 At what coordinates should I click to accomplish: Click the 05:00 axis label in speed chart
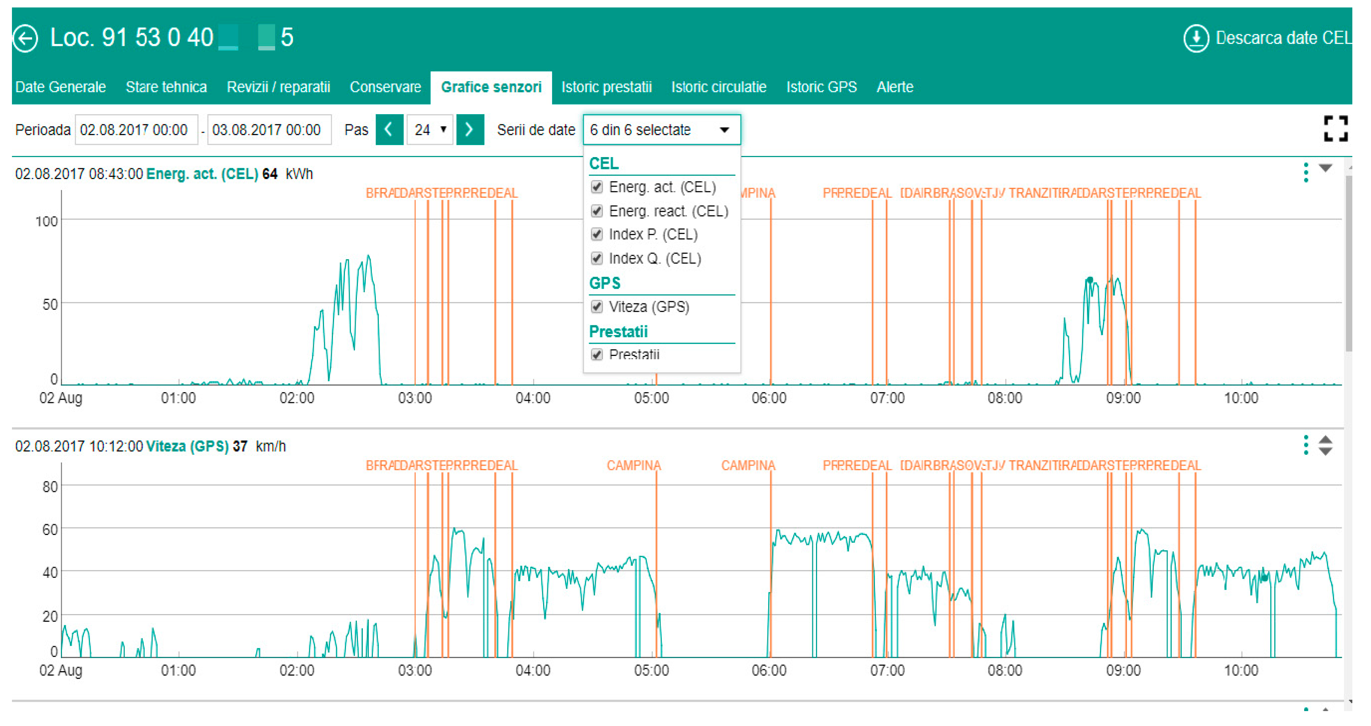[x=651, y=670]
